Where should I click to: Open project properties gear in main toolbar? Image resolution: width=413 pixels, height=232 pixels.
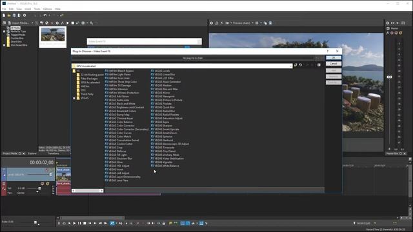tap(25, 15)
